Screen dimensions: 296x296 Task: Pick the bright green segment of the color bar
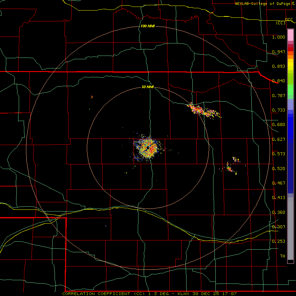tap(290, 90)
